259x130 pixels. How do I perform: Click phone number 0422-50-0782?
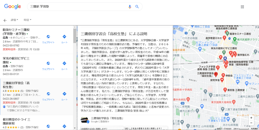click(x=11, y=45)
